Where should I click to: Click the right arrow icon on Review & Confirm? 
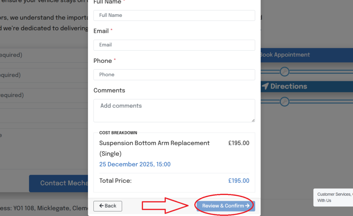pyautogui.click(x=248, y=206)
